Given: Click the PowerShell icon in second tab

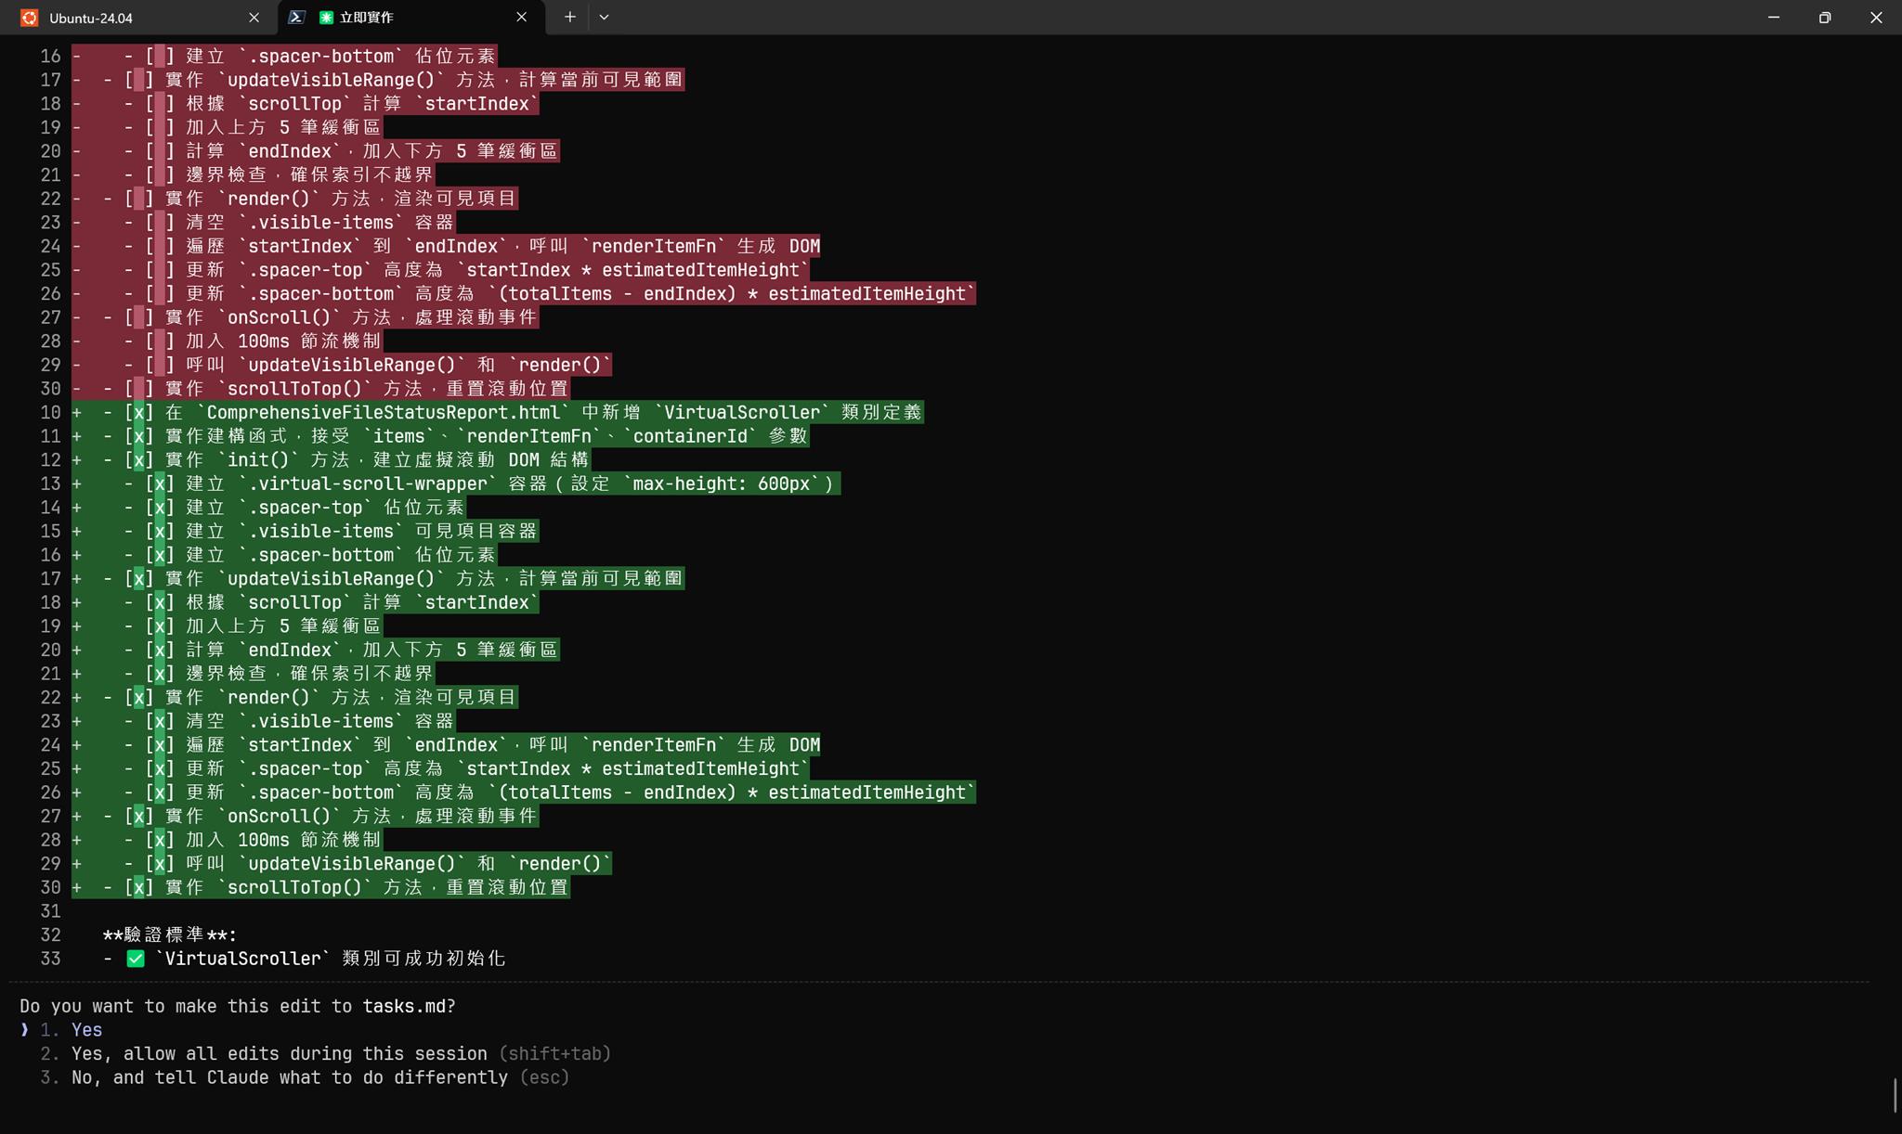Looking at the screenshot, I should point(296,17).
